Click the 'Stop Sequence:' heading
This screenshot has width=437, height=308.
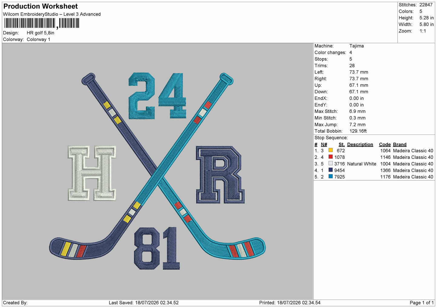pos(331,138)
